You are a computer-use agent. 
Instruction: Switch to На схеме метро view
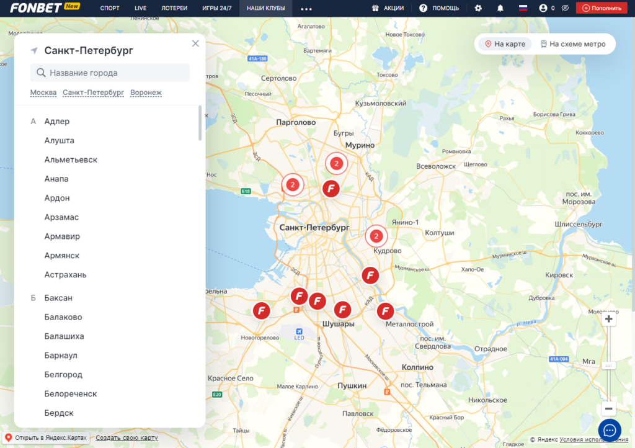tap(573, 44)
